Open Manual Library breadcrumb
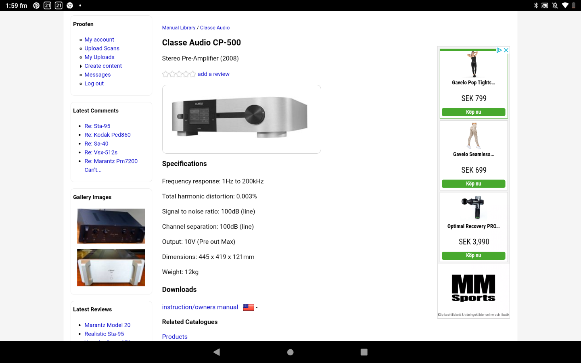The height and width of the screenshot is (363, 581). point(179,28)
